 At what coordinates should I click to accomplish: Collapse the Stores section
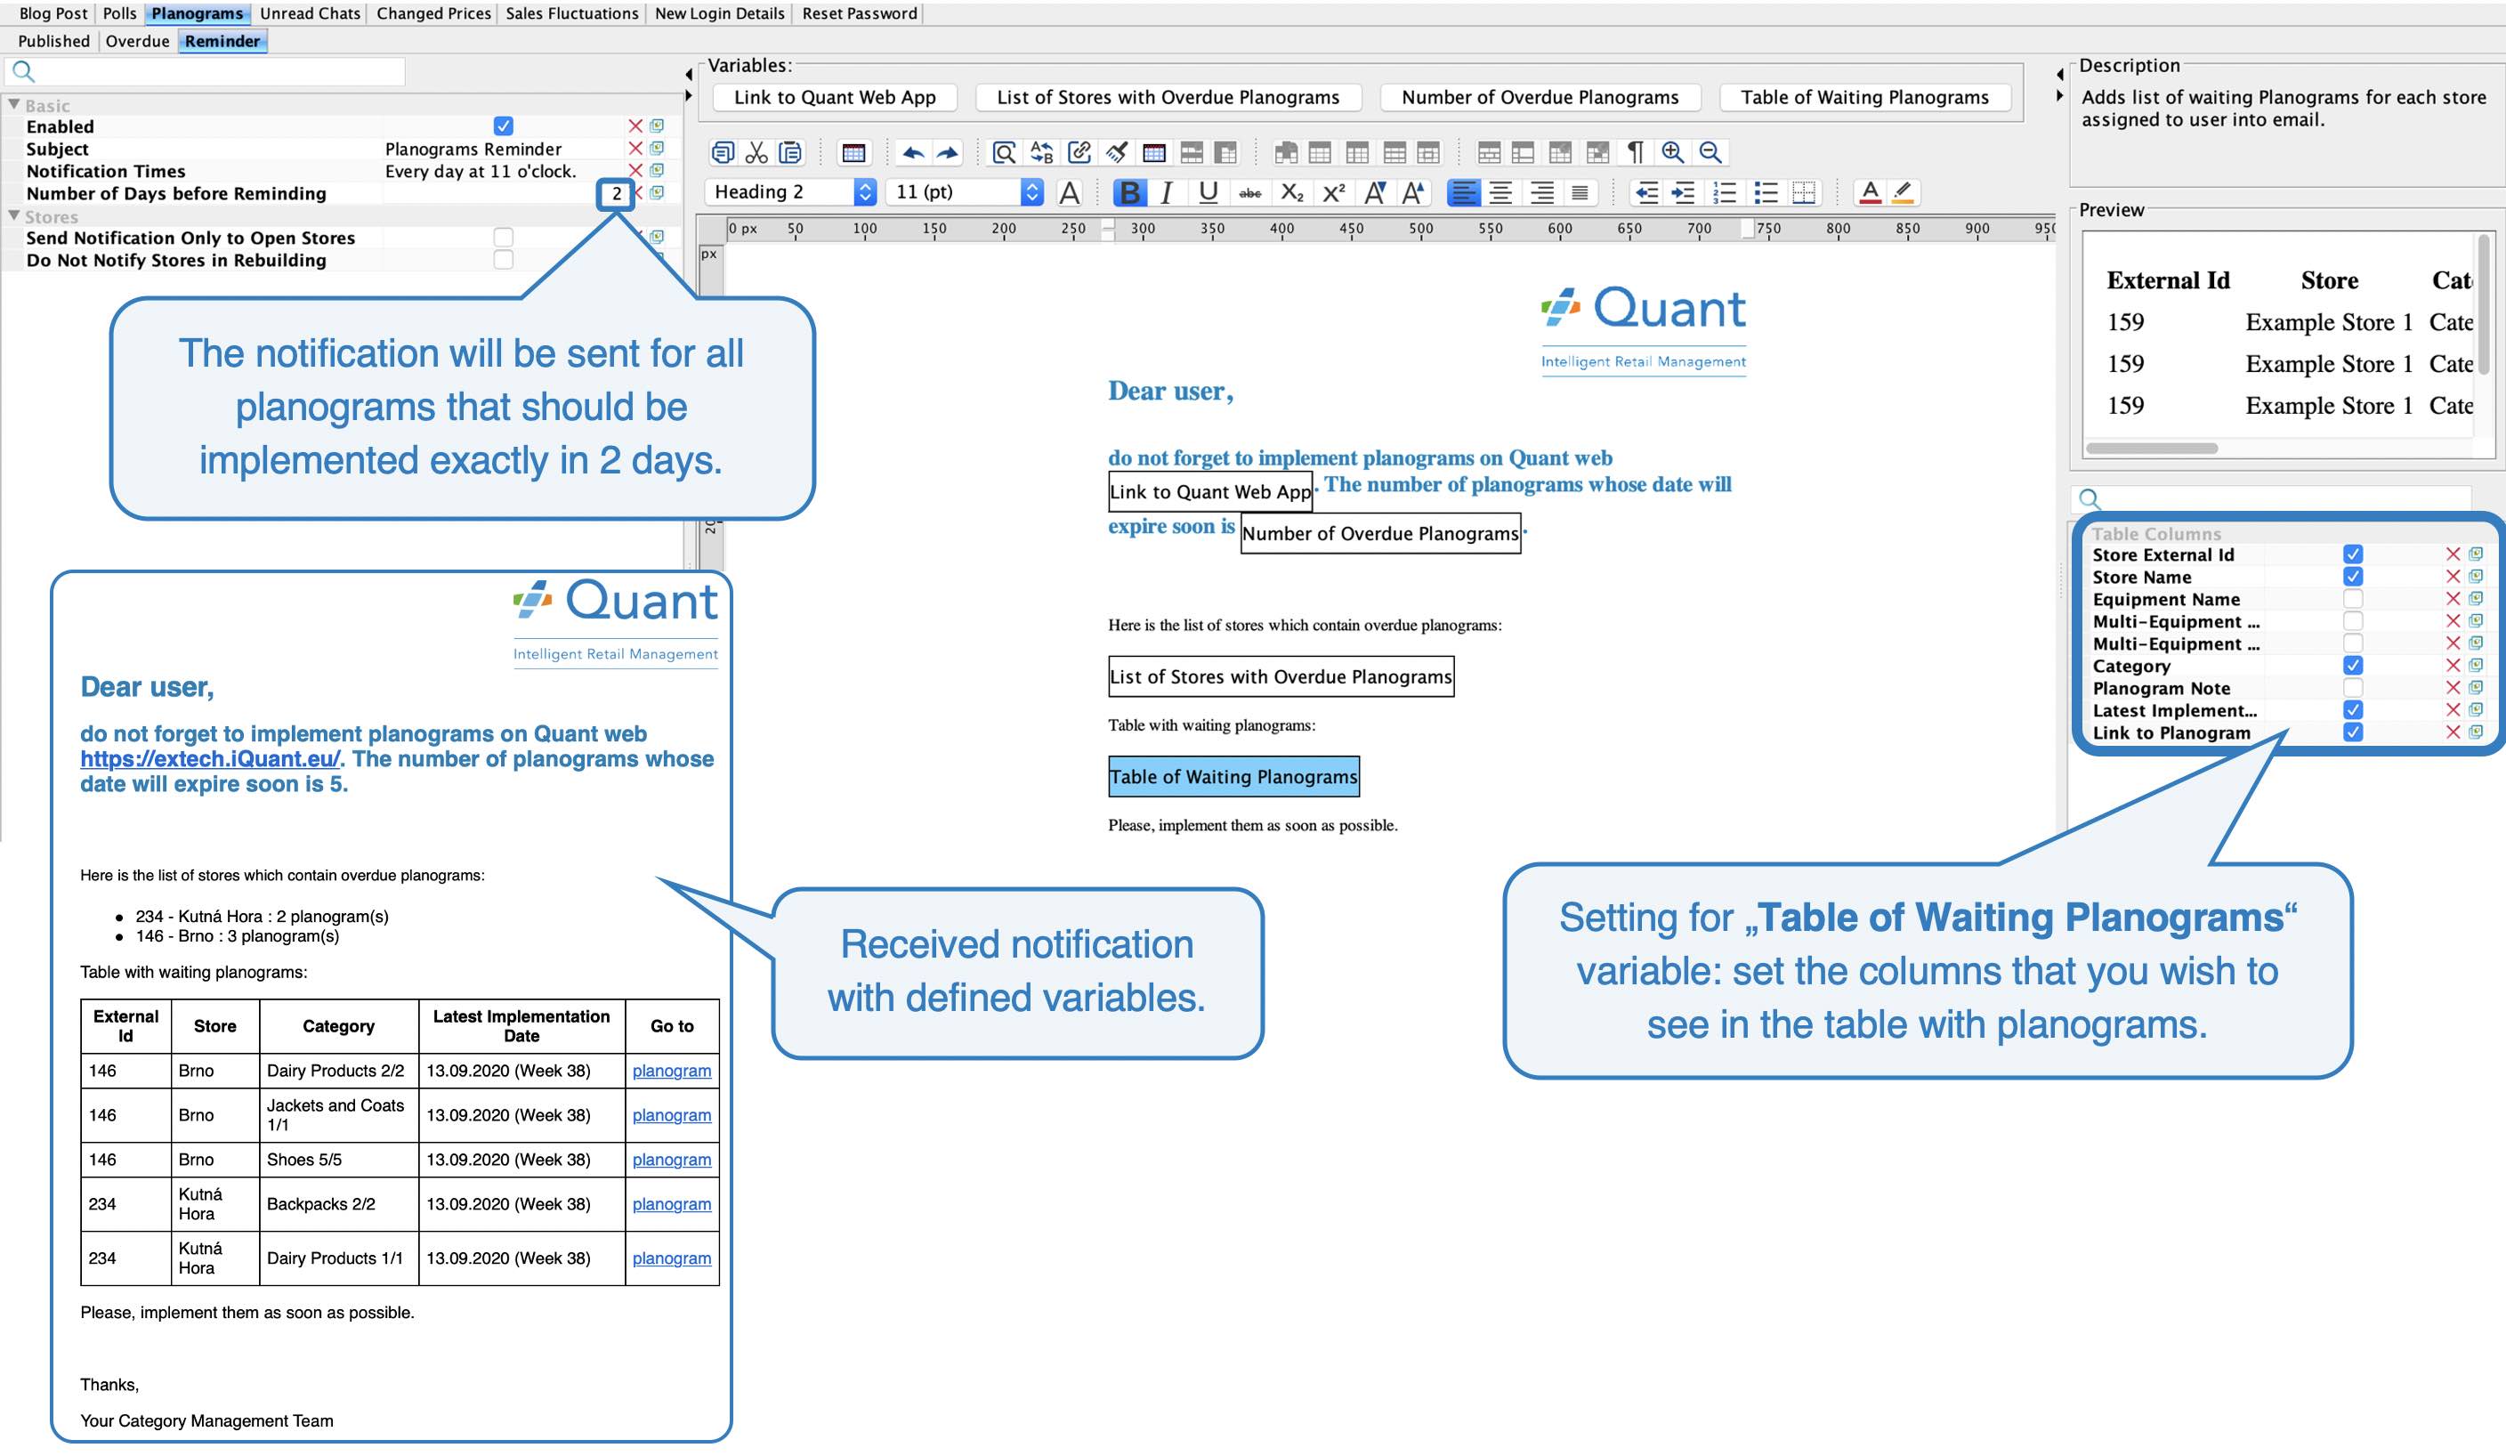tap(14, 215)
